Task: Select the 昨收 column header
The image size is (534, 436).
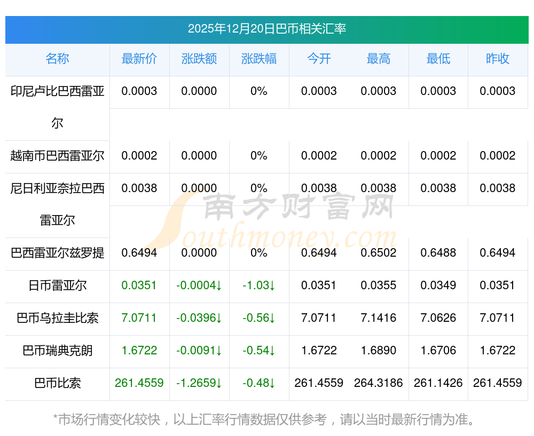Action: click(x=498, y=59)
